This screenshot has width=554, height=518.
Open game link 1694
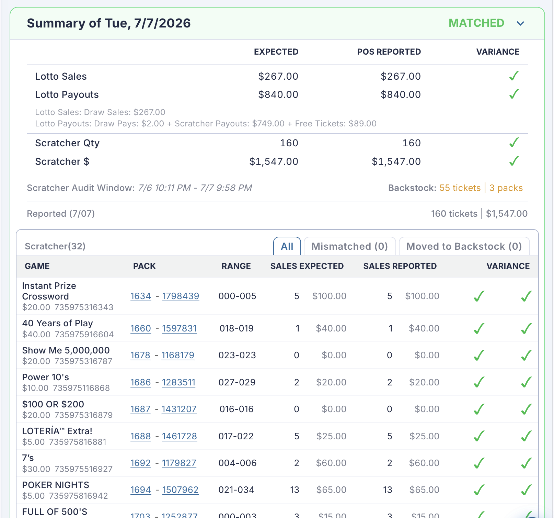(x=141, y=490)
